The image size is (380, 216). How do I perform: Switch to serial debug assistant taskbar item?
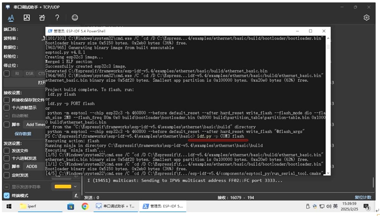[115, 206]
